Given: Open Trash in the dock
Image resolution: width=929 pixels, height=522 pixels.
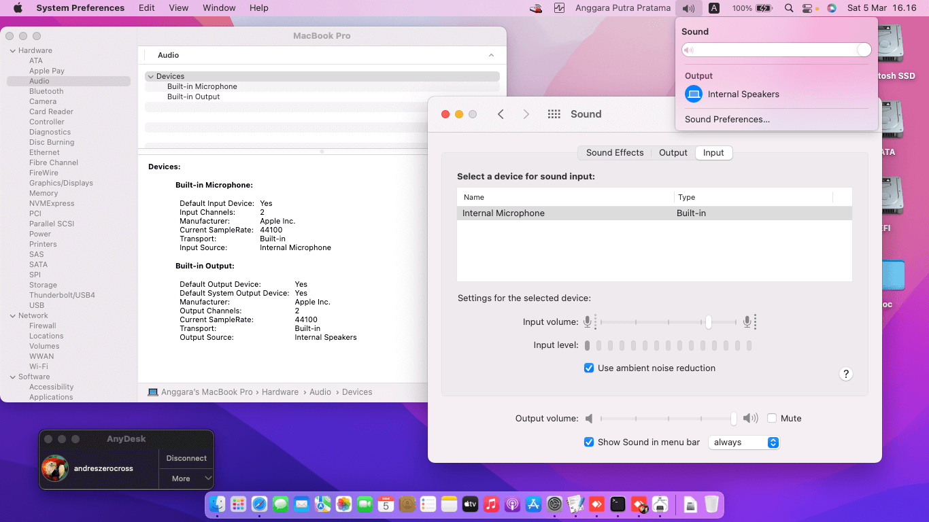Looking at the screenshot, I should (x=711, y=504).
